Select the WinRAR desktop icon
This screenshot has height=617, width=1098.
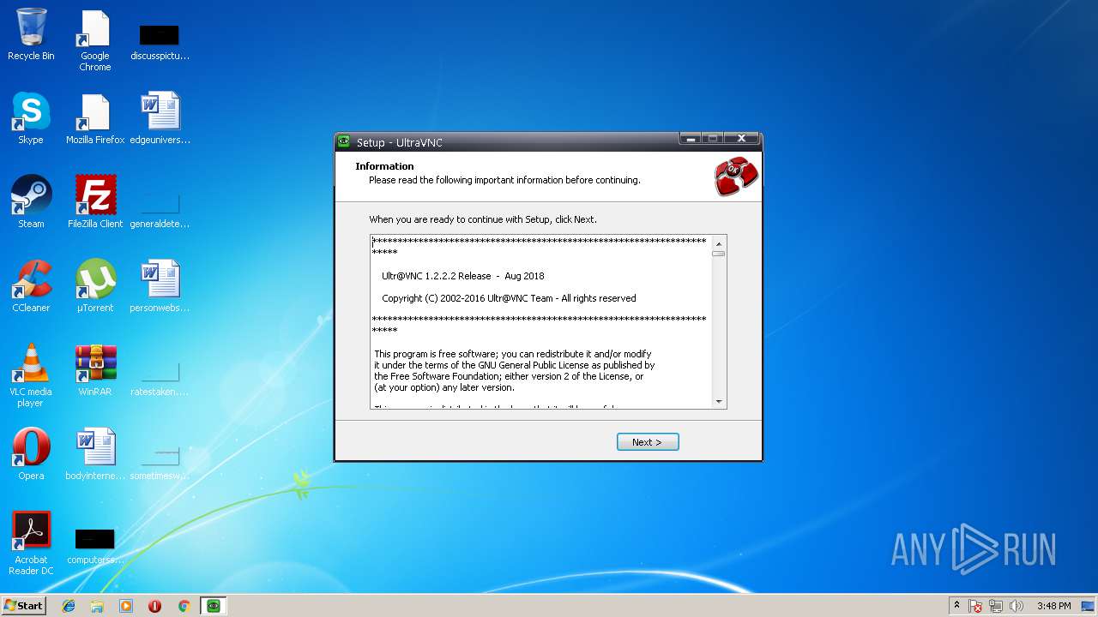pos(95,370)
